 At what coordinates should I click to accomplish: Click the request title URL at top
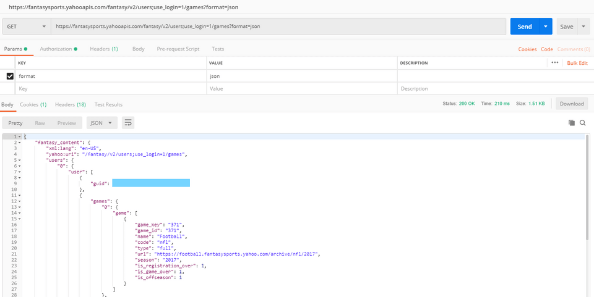pyautogui.click(x=124, y=7)
